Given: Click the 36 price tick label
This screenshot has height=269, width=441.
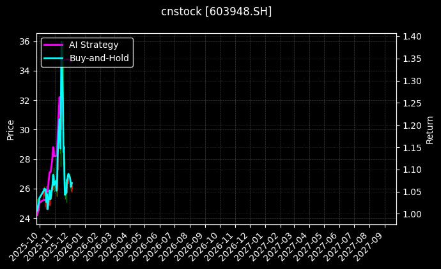Looking at the screenshot, I should coord(25,41).
